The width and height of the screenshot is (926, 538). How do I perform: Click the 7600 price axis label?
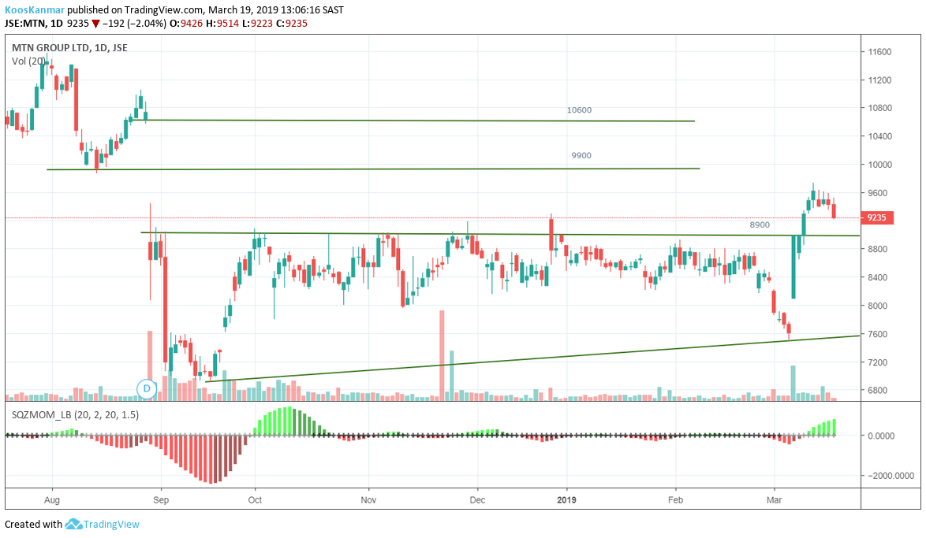(x=878, y=334)
